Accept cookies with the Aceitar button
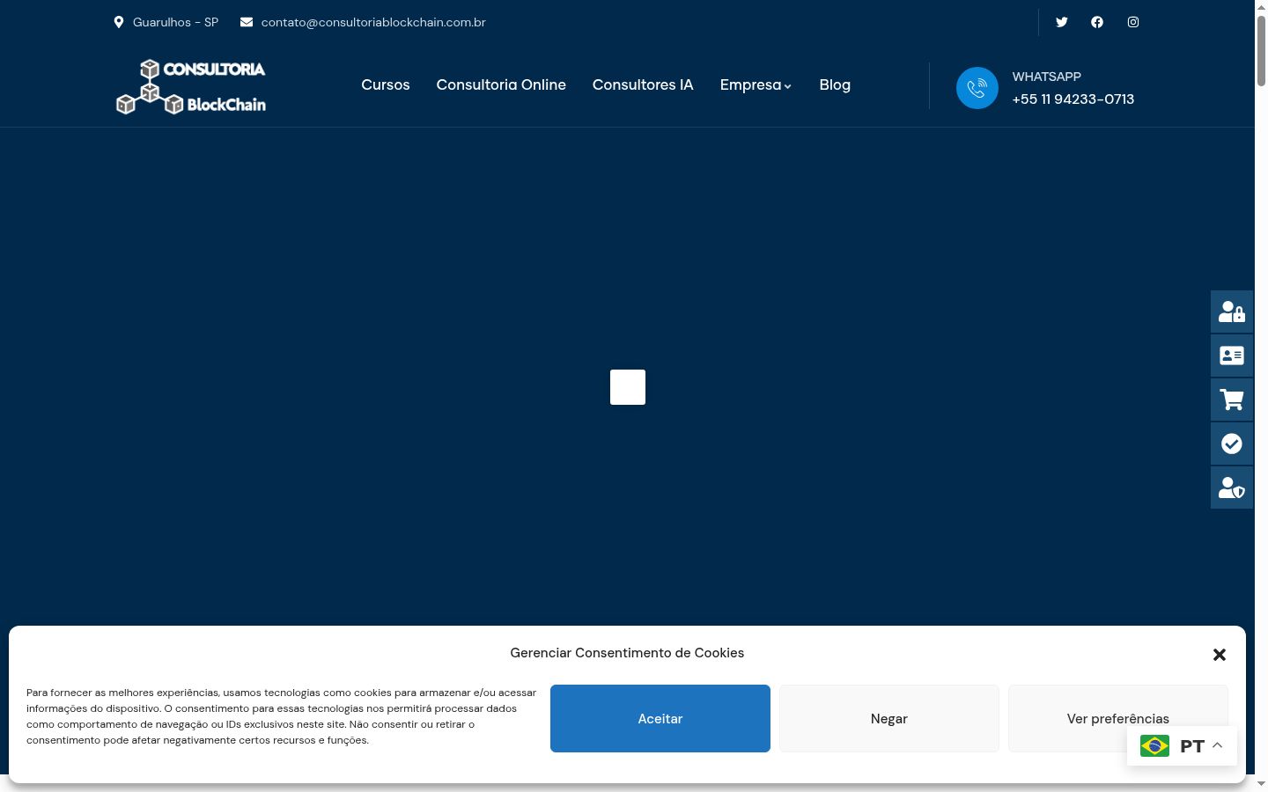 tap(660, 719)
